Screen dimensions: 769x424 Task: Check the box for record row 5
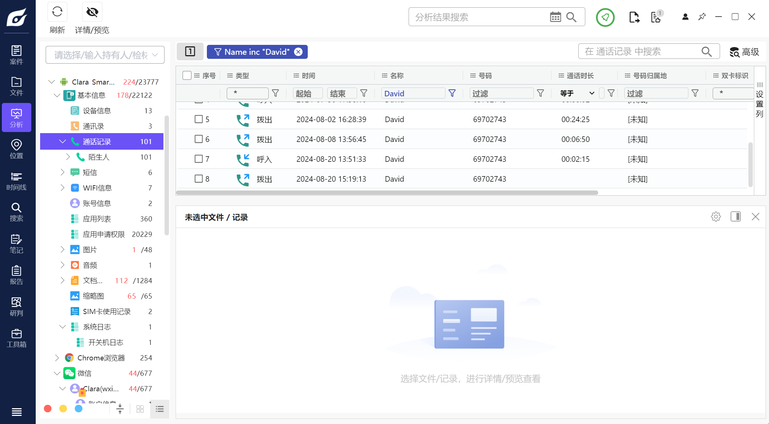198,119
